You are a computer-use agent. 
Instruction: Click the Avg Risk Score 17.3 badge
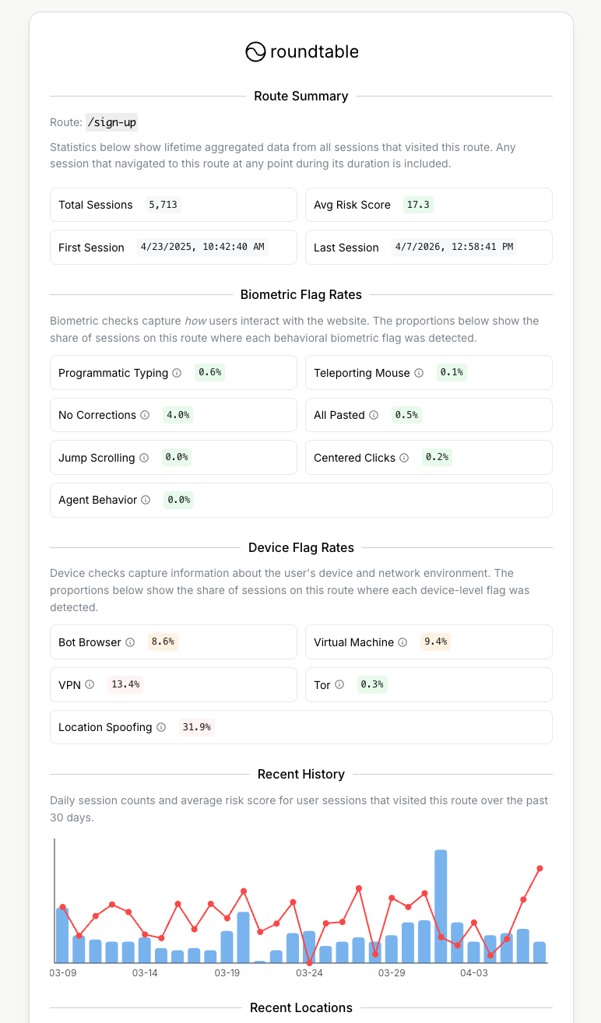[x=418, y=204]
